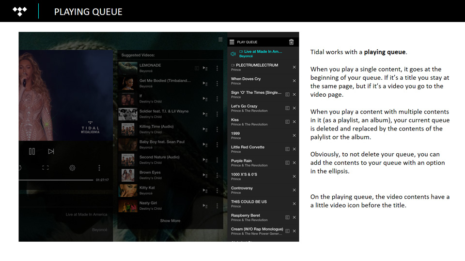Click explicit badge on Kiss
The width and height of the screenshot is (465, 261).
[287, 122]
